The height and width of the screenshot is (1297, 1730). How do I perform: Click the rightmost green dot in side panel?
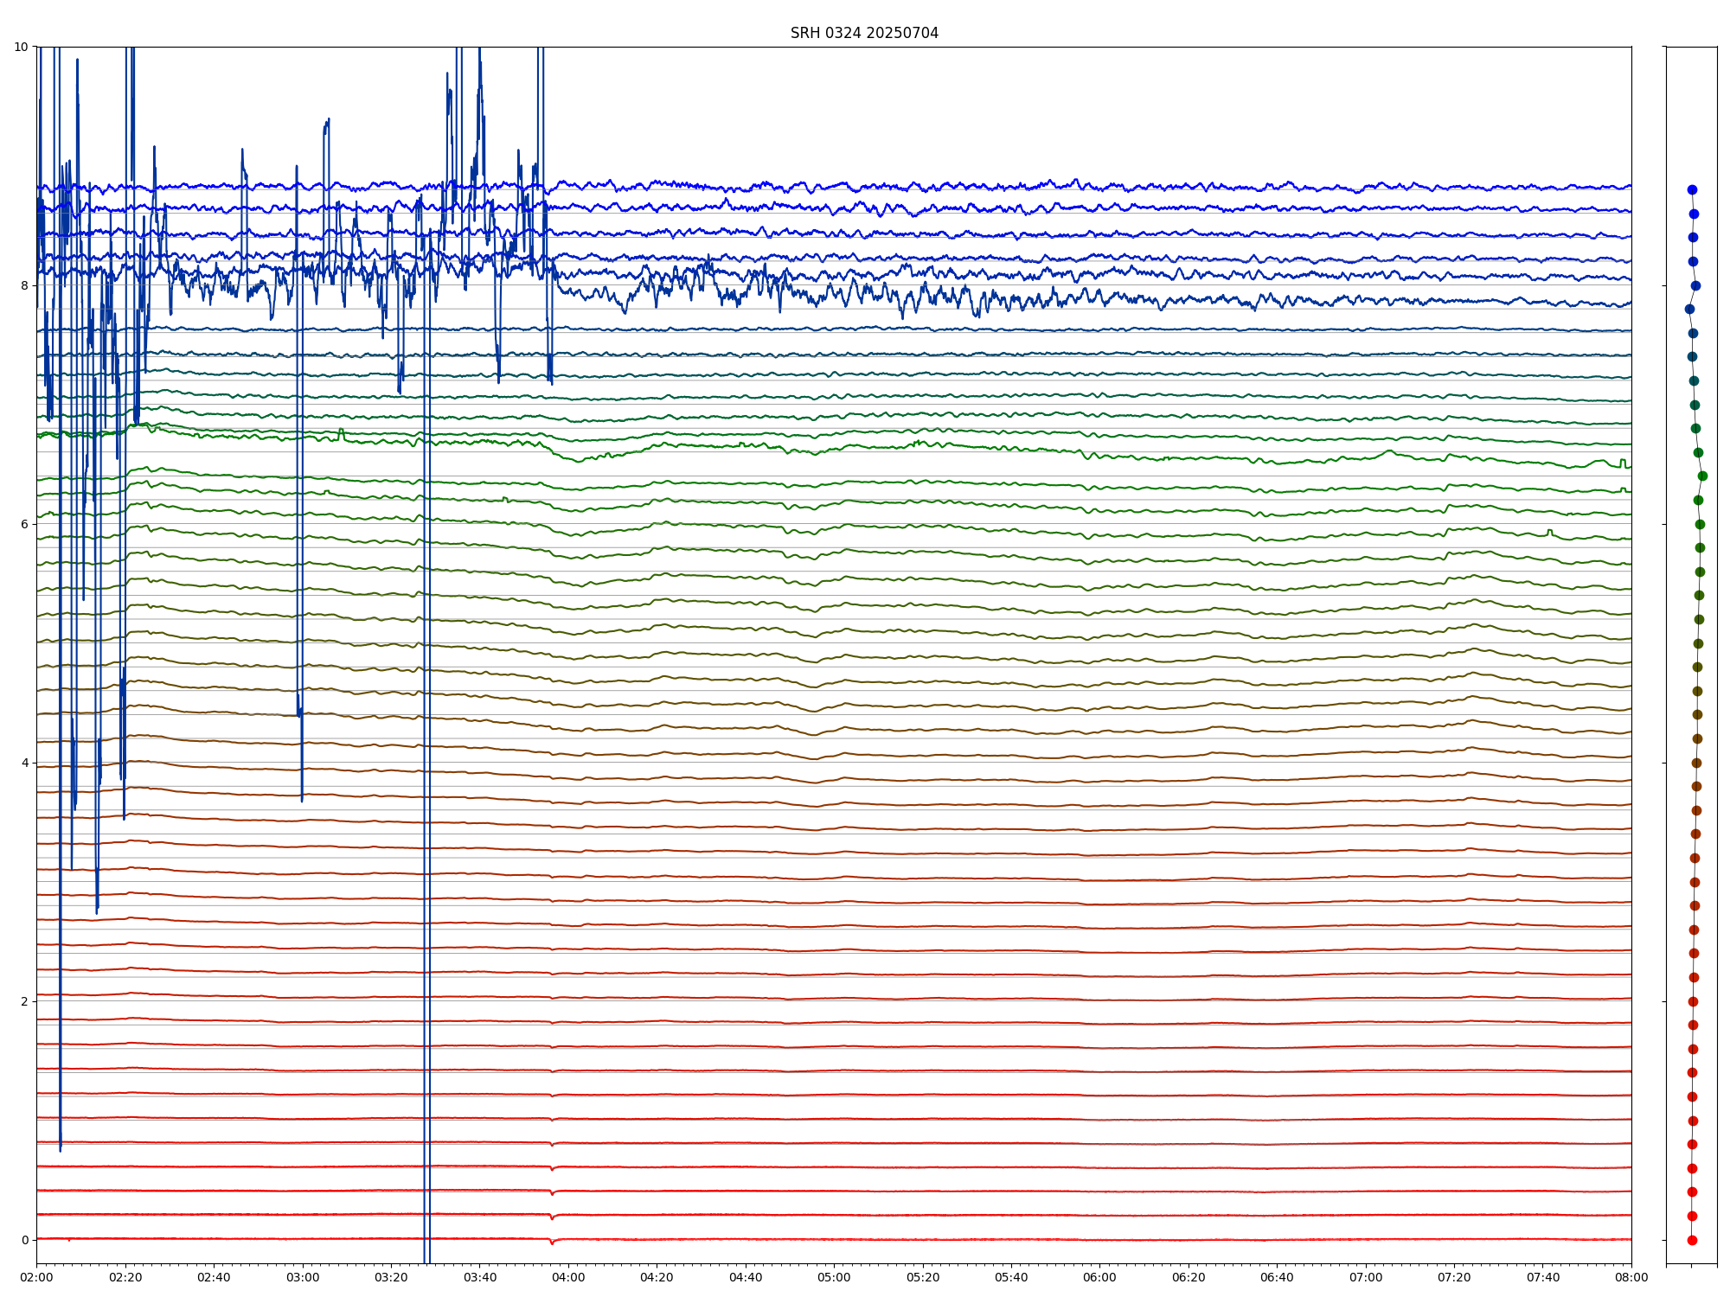click(1702, 476)
